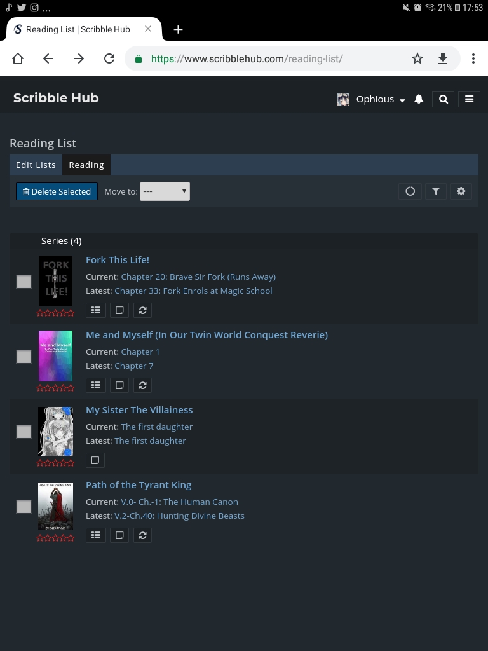
Task: Rate Fork This Life! with the star rating
Action: click(56, 313)
